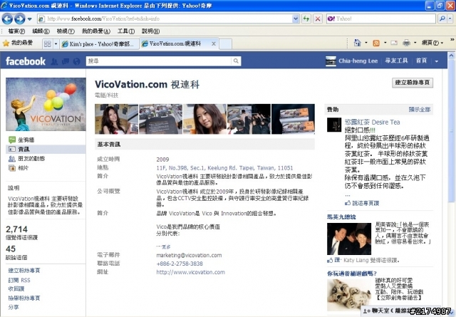Close the VicoVation.com tab
This screenshot has width=456, height=317.
click(214, 43)
